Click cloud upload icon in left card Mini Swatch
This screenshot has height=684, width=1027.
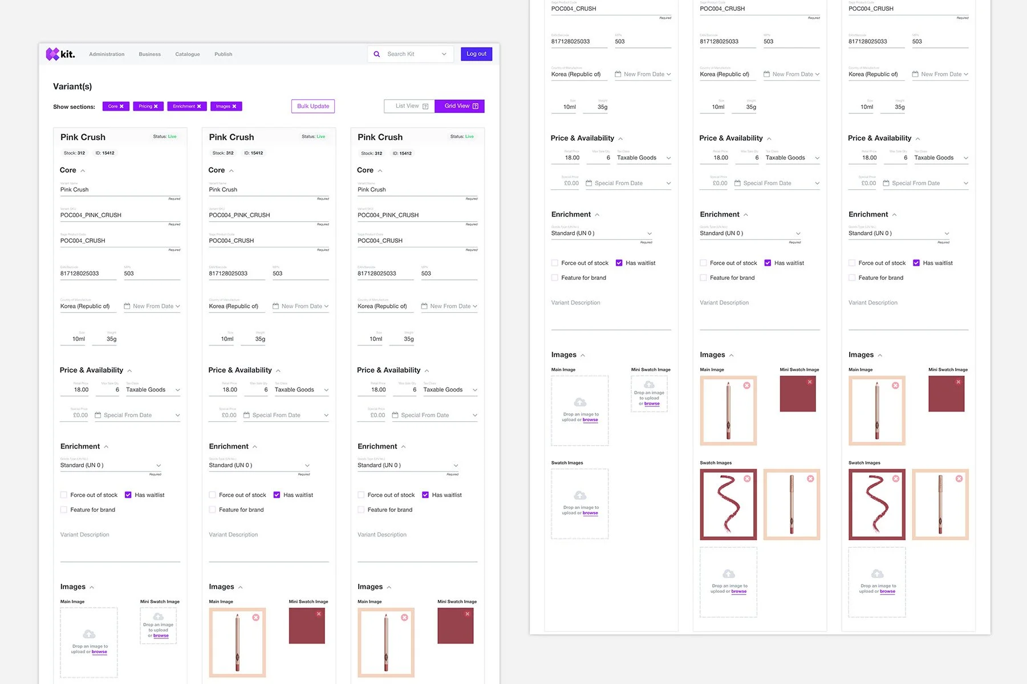[159, 617]
